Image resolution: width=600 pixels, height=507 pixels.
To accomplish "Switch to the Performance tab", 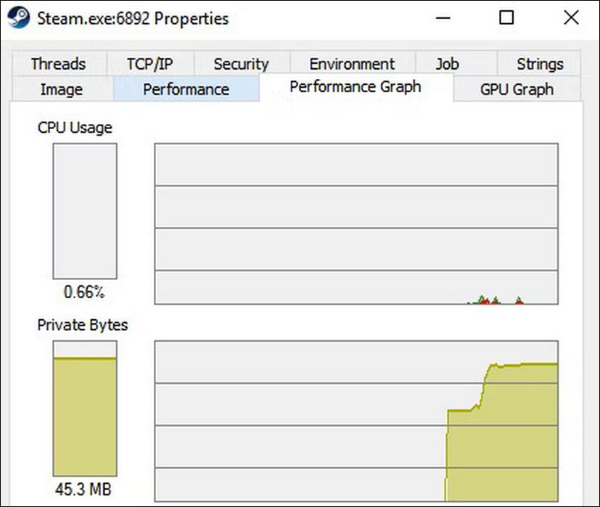I will (x=185, y=89).
